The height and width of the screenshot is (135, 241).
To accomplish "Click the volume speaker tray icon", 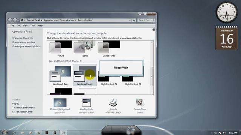I will click(215, 133).
